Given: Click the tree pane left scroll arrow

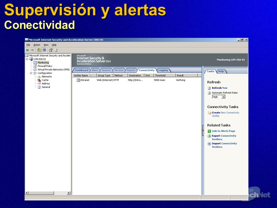Looking at the screenshot, I should (27, 193).
